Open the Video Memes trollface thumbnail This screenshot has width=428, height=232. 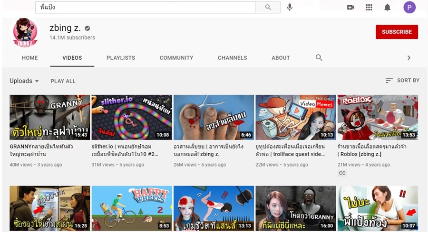click(x=296, y=117)
